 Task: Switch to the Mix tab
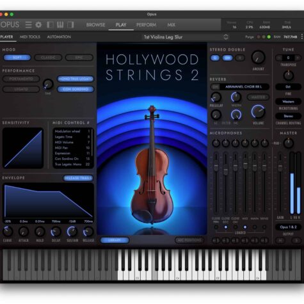tap(171, 25)
